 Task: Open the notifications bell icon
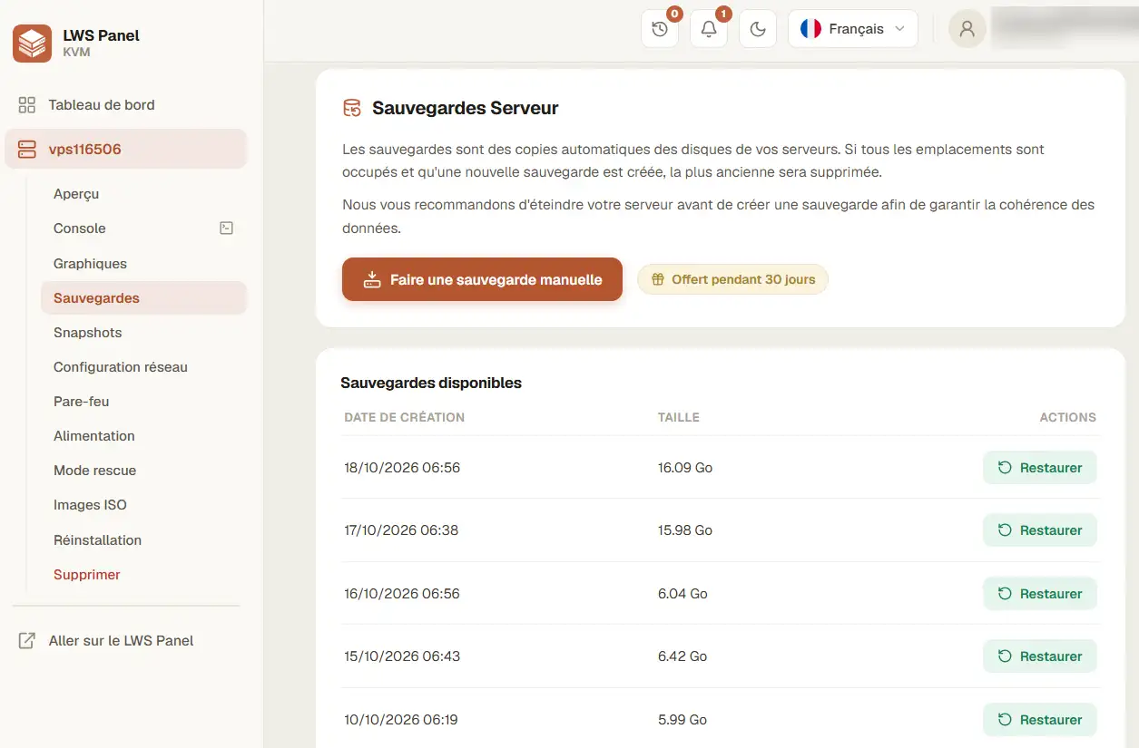point(709,29)
